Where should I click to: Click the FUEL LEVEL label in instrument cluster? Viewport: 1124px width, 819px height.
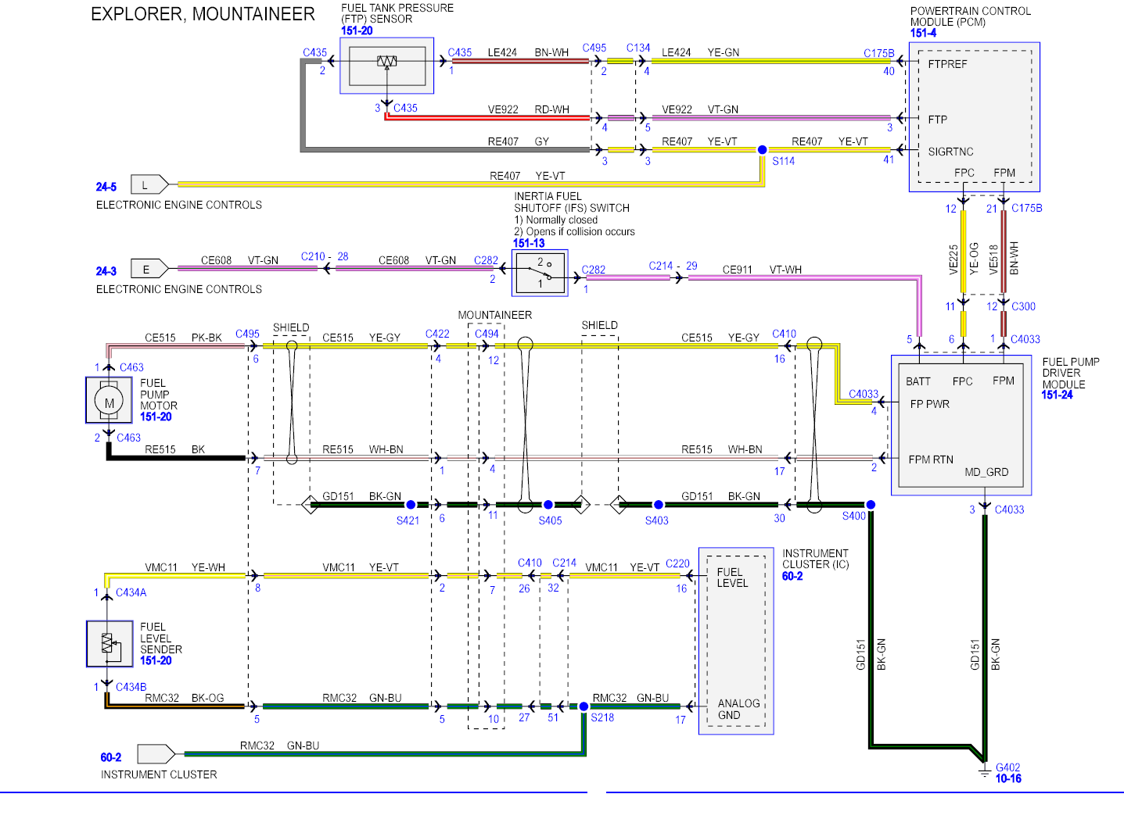click(x=732, y=578)
